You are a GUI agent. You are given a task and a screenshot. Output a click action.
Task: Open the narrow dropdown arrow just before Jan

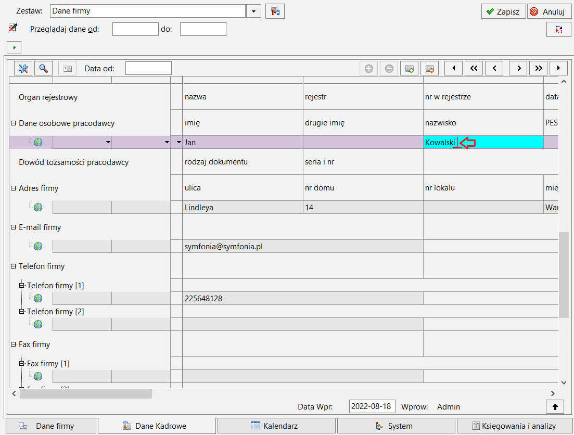tap(179, 142)
